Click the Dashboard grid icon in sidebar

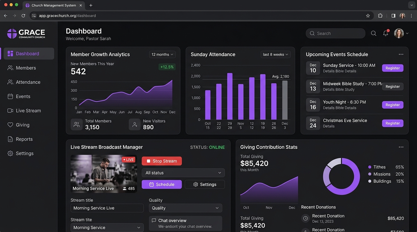(10, 53)
